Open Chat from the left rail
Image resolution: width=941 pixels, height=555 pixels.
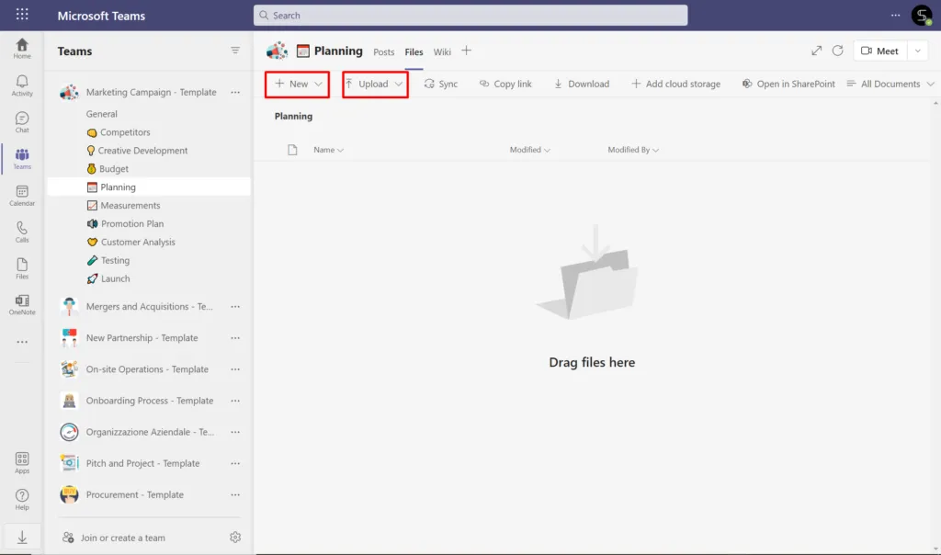tap(22, 122)
